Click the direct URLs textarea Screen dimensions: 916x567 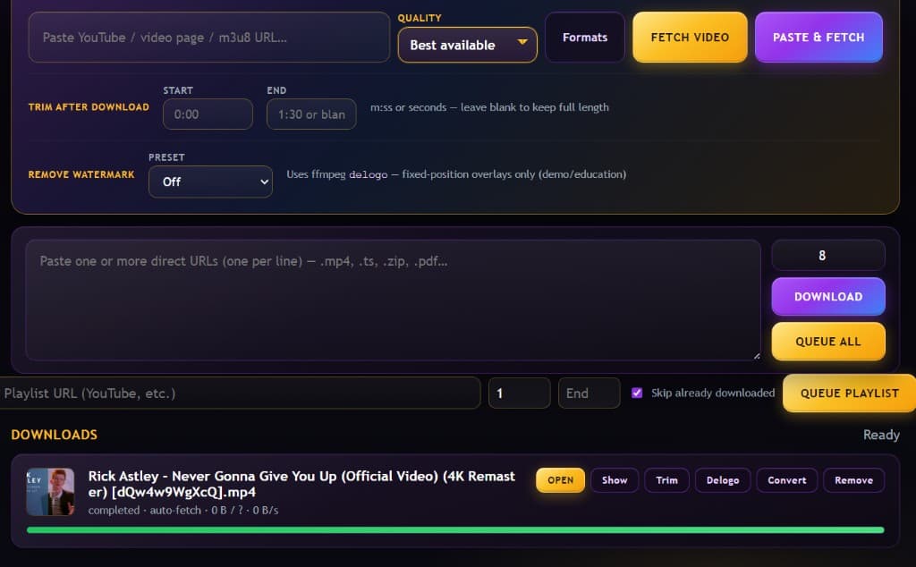(394, 300)
